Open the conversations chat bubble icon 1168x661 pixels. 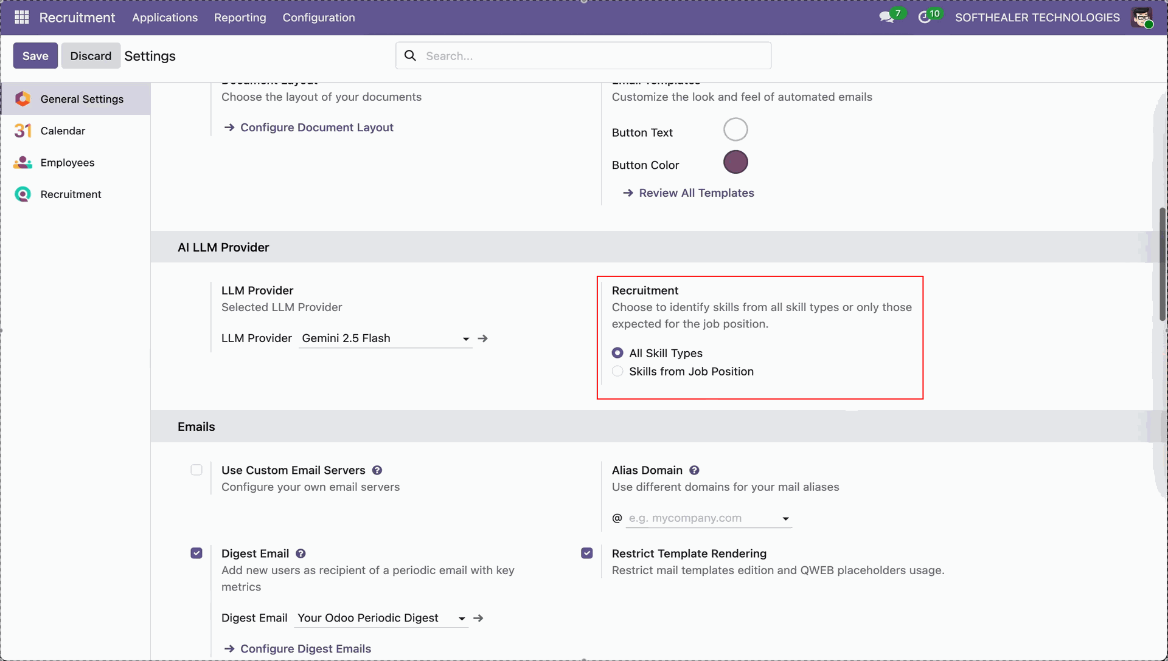coord(886,18)
